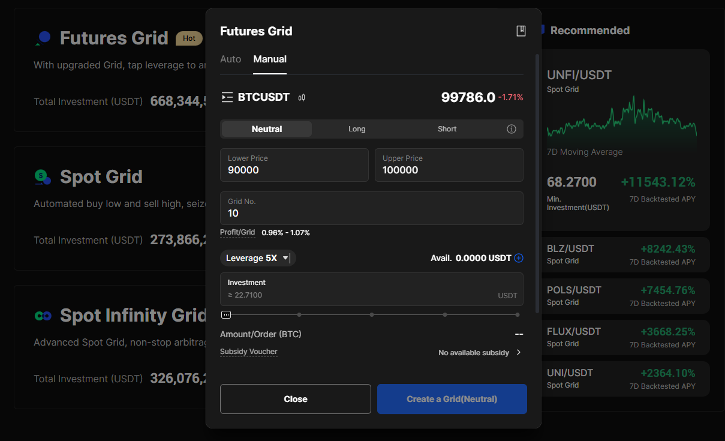Select the Short grid direction

pos(447,129)
